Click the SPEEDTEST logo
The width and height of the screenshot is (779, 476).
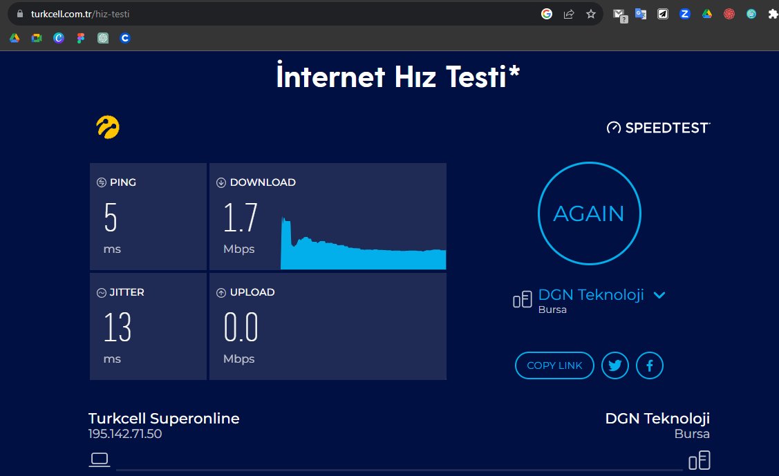[658, 128]
